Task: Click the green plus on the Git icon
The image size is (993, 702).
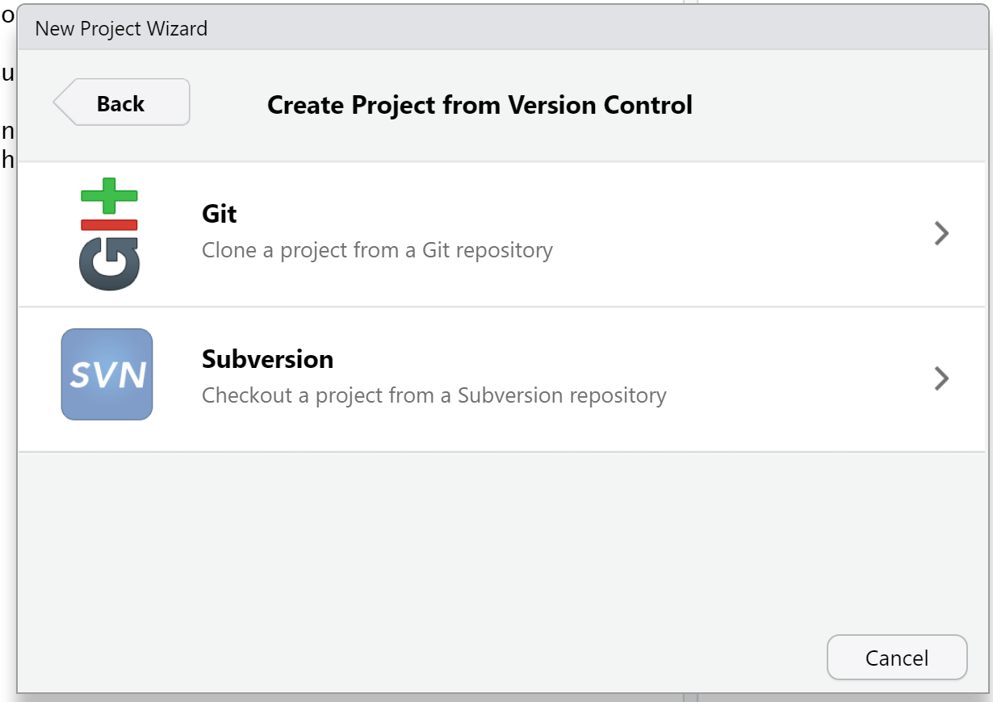Action: pos(109,195)
